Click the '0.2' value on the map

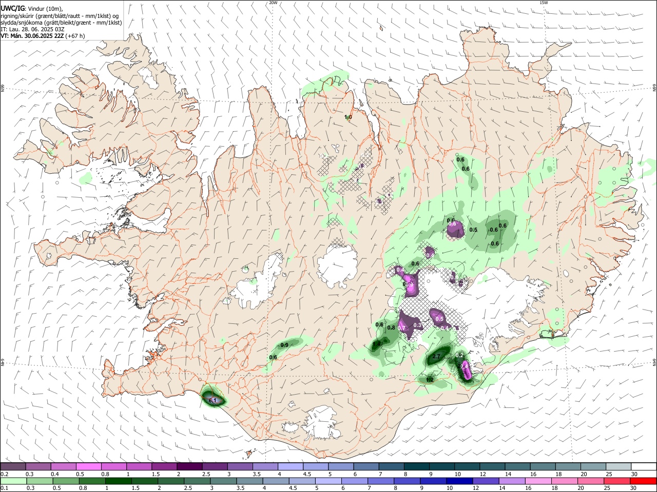[x=459, y=355]
